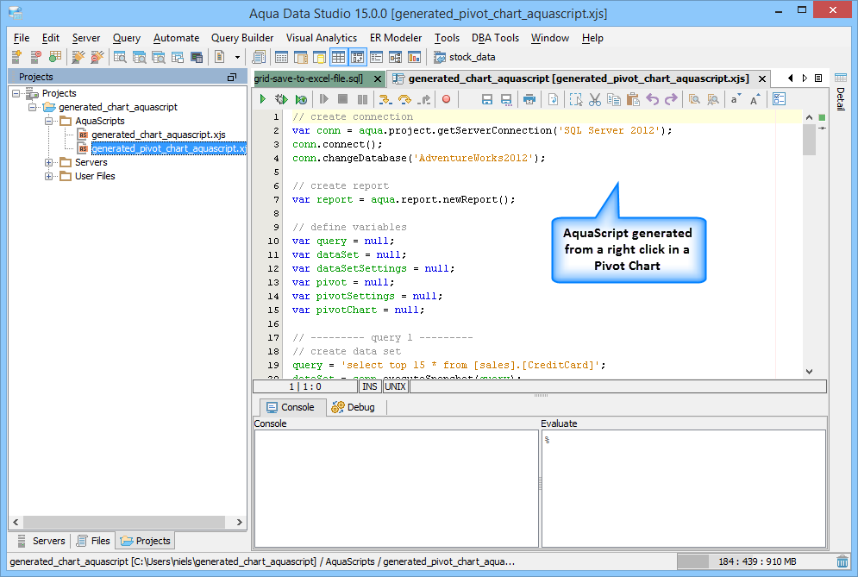The image size is (858, 577).
Task: Click the Save floppy disk icon
Action: tap(486, 99)
